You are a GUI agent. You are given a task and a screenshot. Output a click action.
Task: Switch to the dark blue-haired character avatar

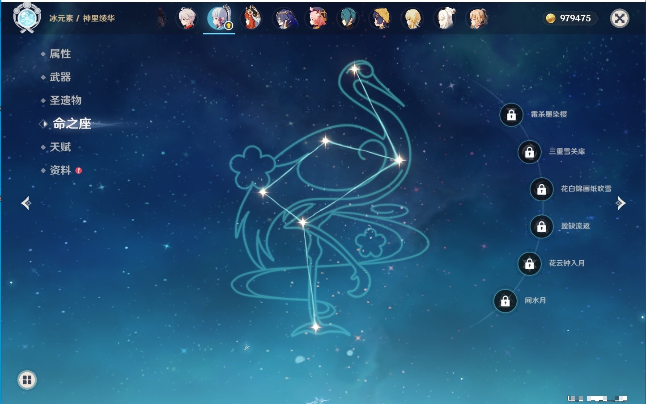pyautogui.click(x=284, y=18)
